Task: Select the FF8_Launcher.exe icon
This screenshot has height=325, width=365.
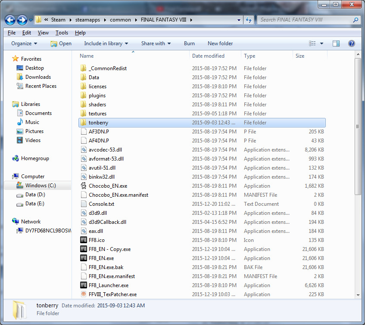Action: click(83, 285)
